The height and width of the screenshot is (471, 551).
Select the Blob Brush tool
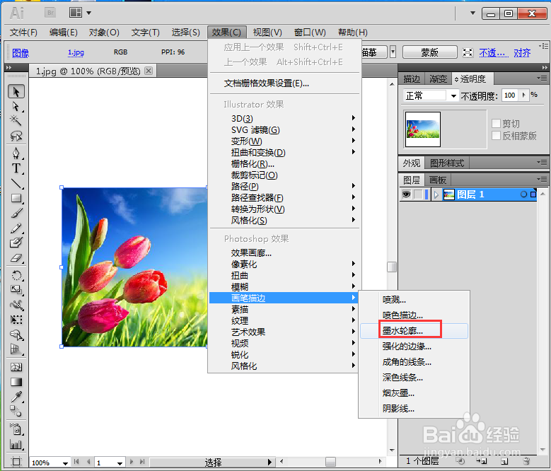(x=16, y=243)
